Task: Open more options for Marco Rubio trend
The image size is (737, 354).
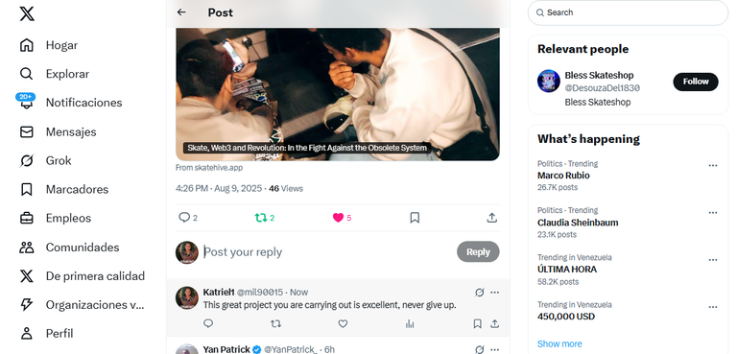Action: click(x=713, y=165)
